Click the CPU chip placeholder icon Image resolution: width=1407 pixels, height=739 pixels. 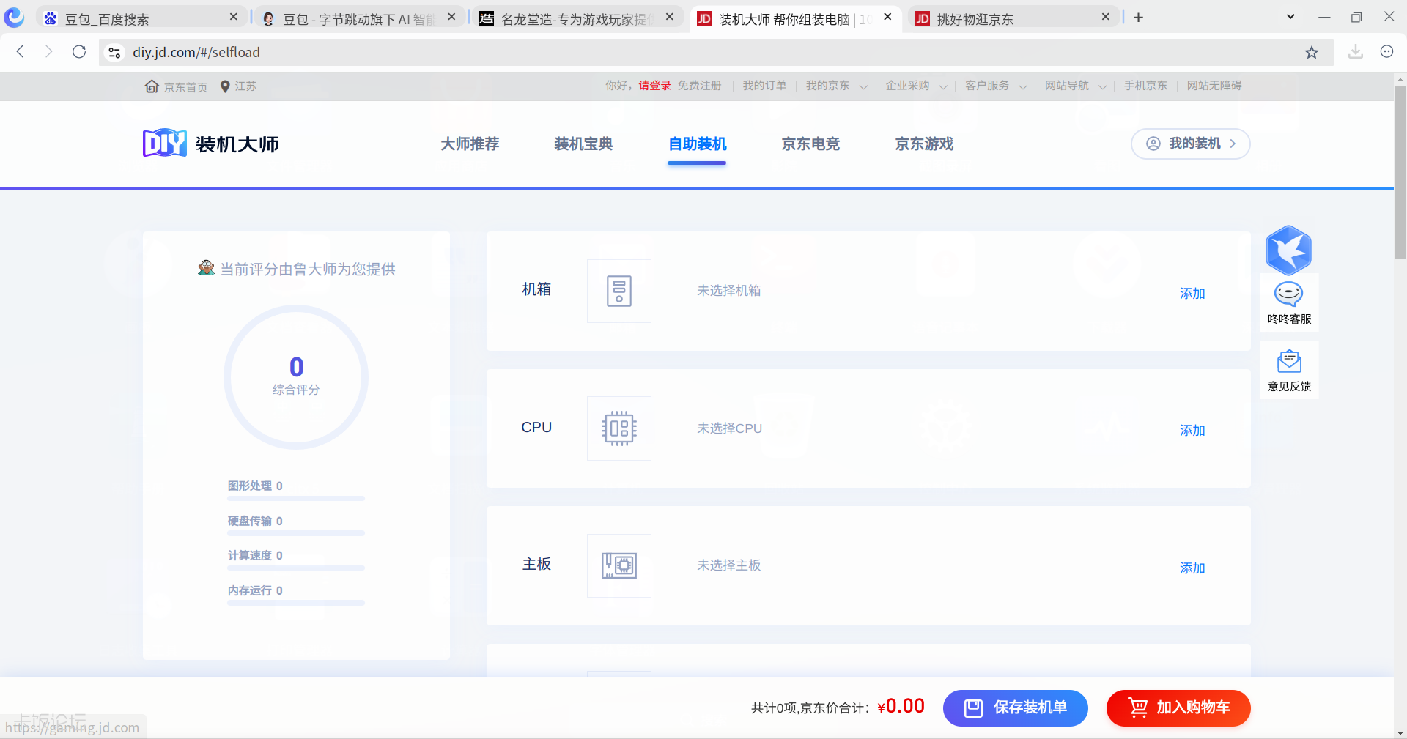[619, 428]
